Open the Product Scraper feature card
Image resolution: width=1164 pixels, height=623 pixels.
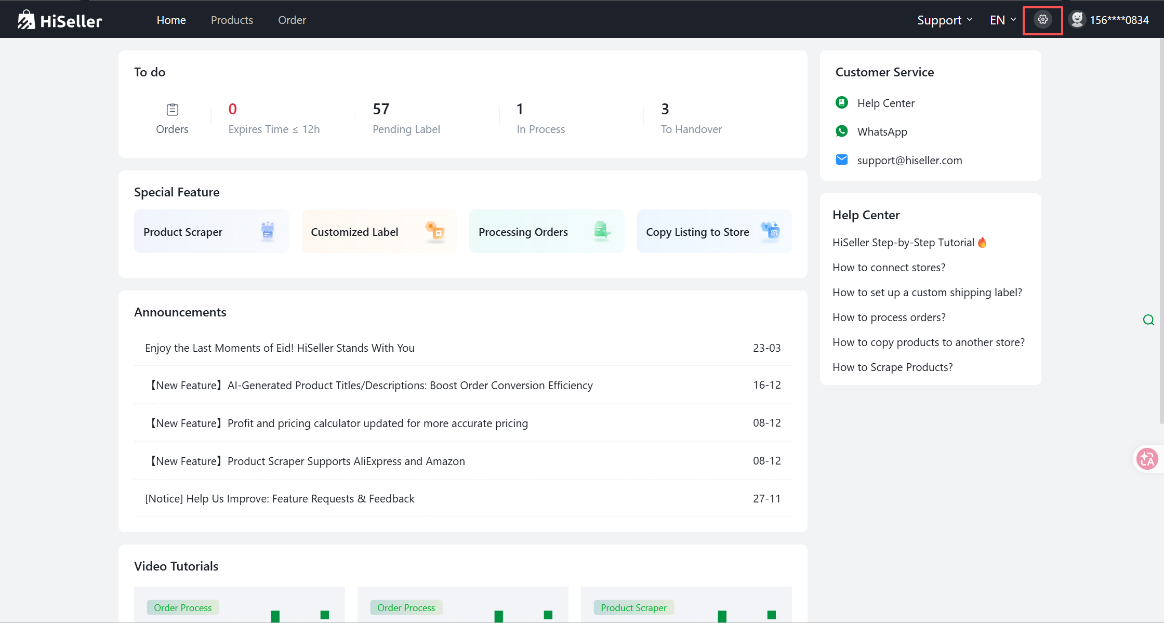(x=211, y=232)
